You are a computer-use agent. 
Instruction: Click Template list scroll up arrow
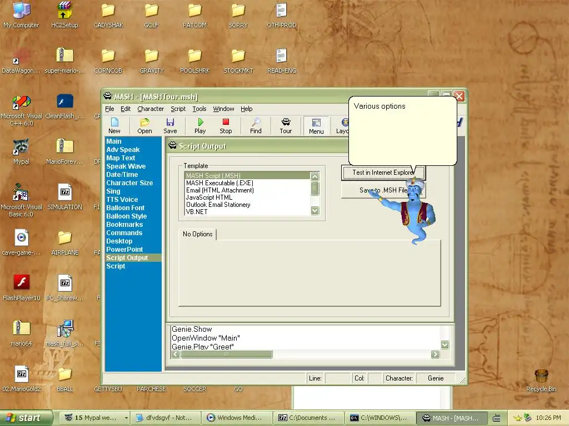point(315,176)
